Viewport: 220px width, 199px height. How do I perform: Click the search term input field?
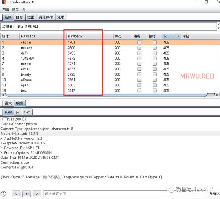[125, 194]
